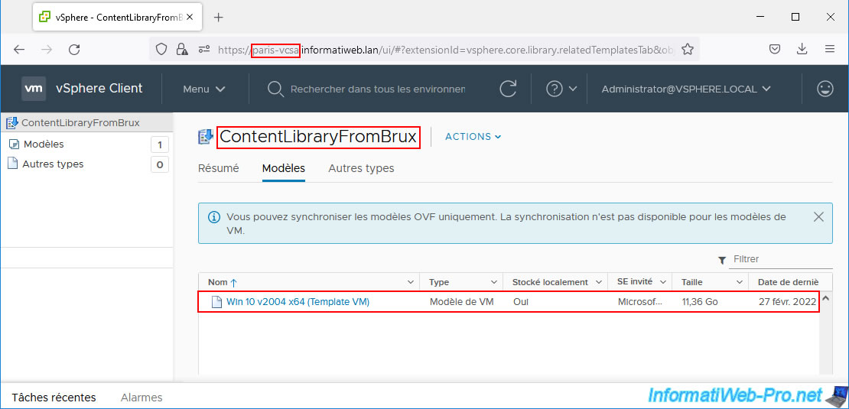Click the search magnifier icon
Screen dimensions: 849x409
click(275, 89)
